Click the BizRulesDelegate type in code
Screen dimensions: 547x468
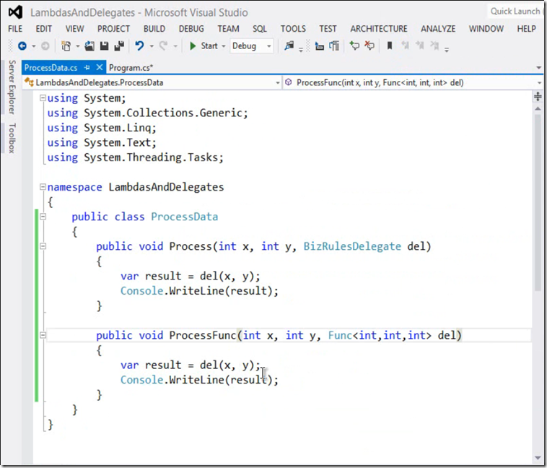352,246
